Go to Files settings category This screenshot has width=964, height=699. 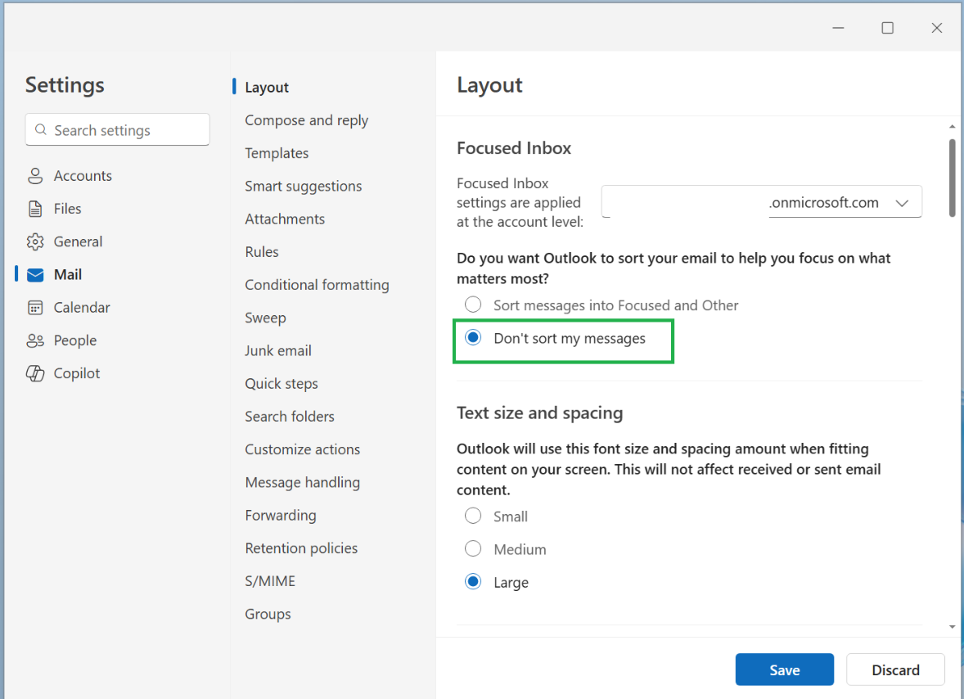pyautogui.click(x=67, y=209)
